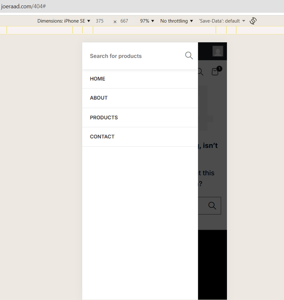The image size is (284, 300).
Task: Open the shopping bag cart icon
Action: [x=215, y=72]
